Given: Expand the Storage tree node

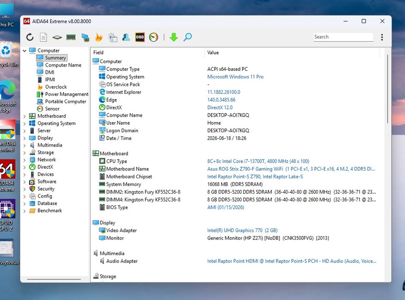Looking at the screenshot, I should (x=24, y=153).
